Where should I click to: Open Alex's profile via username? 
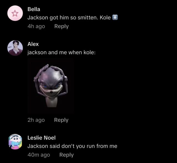(x=33, y=44)
